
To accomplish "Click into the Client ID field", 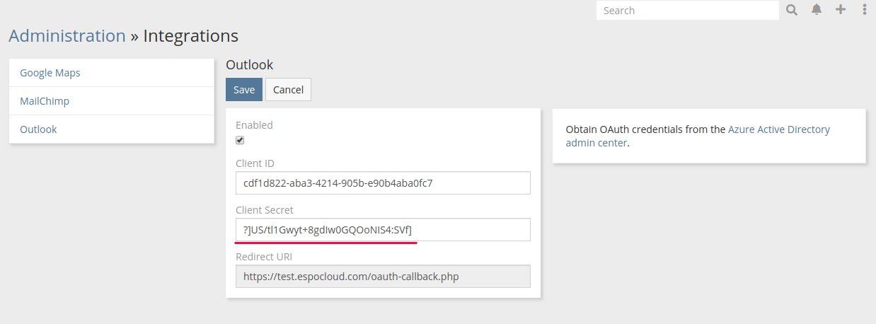I will click(x=383, y=183).
